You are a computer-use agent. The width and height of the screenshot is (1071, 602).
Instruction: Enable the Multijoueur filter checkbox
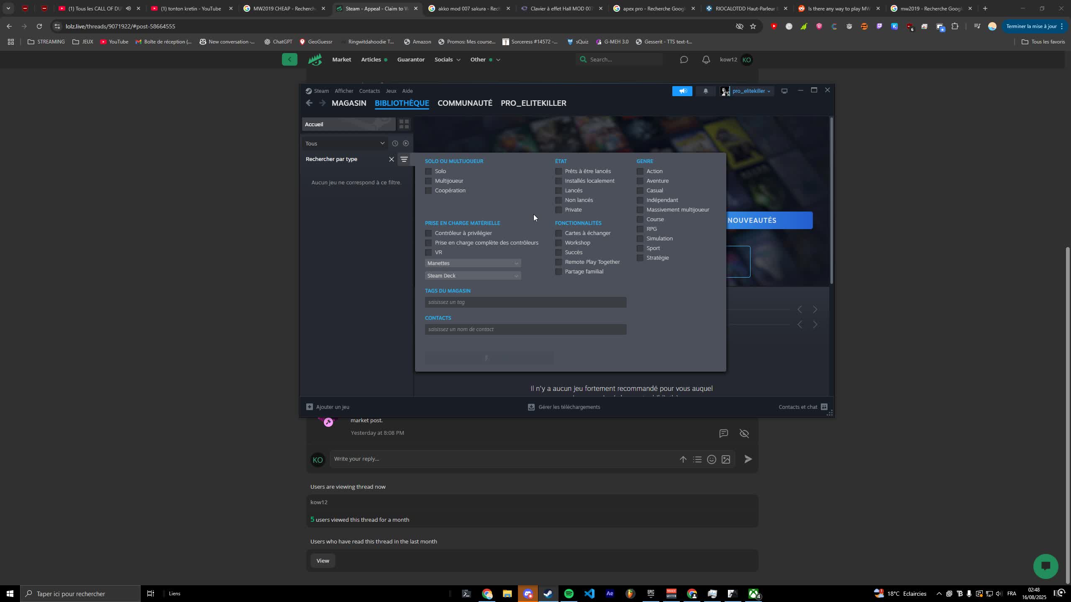click(x=428, y=181)
